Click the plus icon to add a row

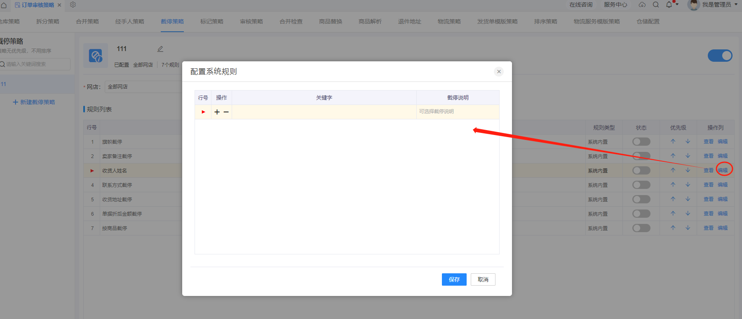217,112
